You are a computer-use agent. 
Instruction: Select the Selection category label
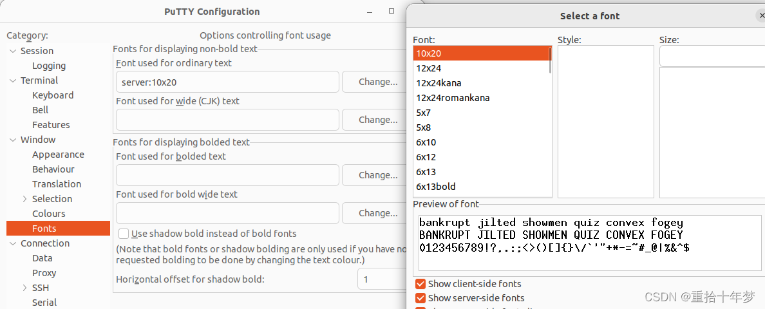[x=52, y=199]
